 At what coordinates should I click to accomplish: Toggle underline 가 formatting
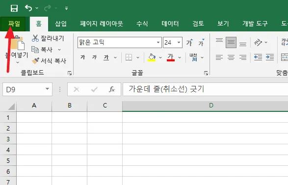(x=106, y=57)
